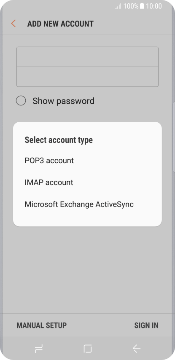175x360 pixels.
Task: Tap the signal strength icon in status bar
Action: click(x=118, y=6)
